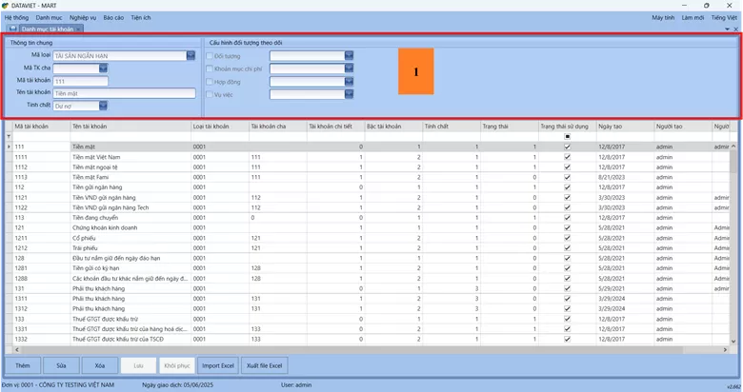Expand the Đối tượng combo box
The width and height of the screenshot is (743, 392).
coord(350,56)
